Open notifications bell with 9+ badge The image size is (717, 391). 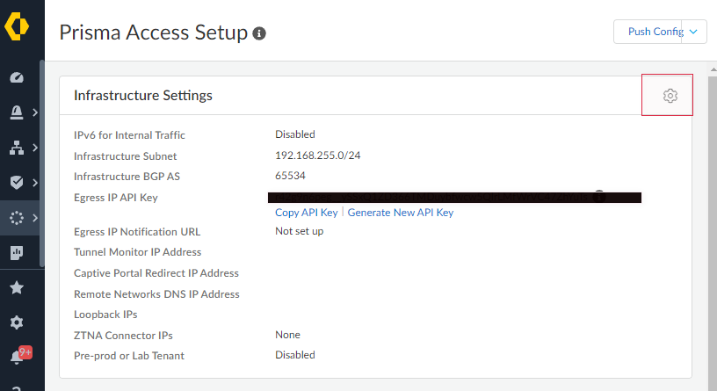pyautogui.click(x=17, y=357)
